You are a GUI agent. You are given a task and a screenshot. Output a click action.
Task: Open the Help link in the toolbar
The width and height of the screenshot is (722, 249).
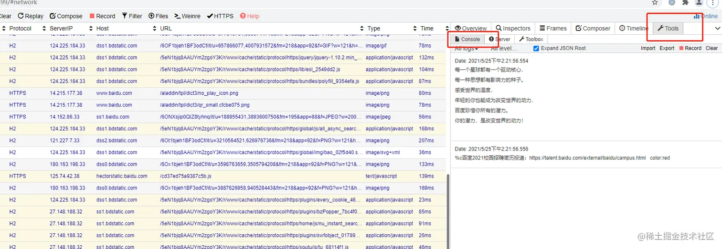[x=250, y=16]
